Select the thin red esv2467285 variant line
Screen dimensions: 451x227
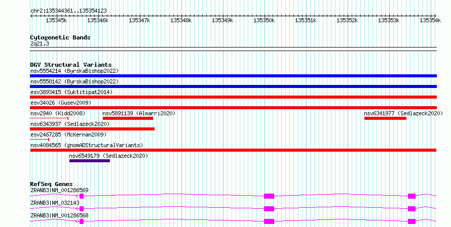[40, 140]
